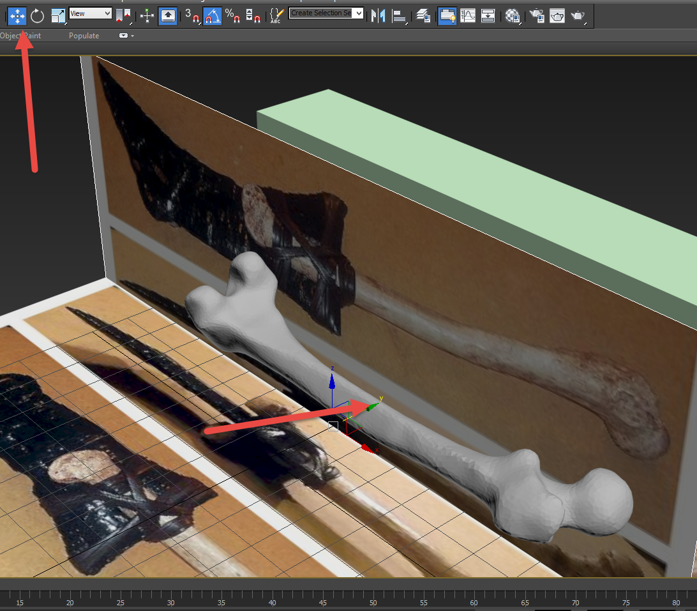Image resolution: width=697 pixels, height=611 pixels.
Task: Click frame 80 on the timeline
Action: click(676, 603)
